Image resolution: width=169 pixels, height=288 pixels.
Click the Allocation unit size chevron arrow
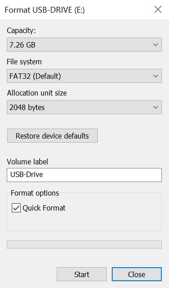(155, 107)
